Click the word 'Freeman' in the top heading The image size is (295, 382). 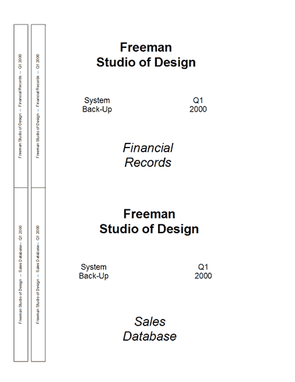click(x=146, y=47)
